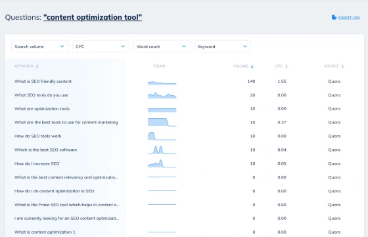
Task: Sort by the KEYWORD column arrows
Action: coord(37,66)
